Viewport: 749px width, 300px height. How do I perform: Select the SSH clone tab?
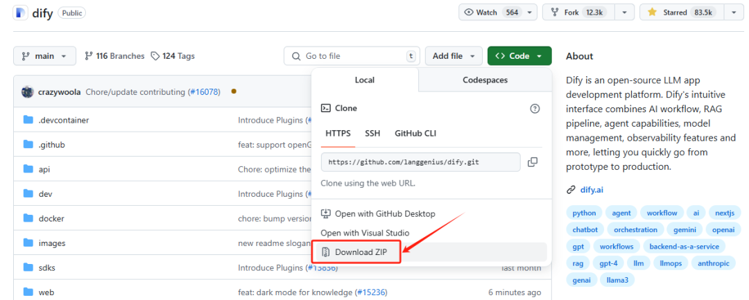pos(372,133)
